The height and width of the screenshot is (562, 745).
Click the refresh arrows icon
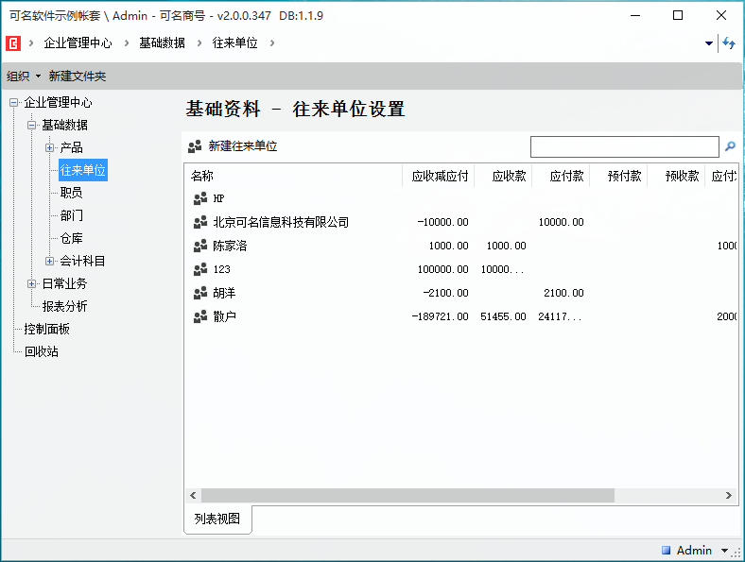pos(729,43)
